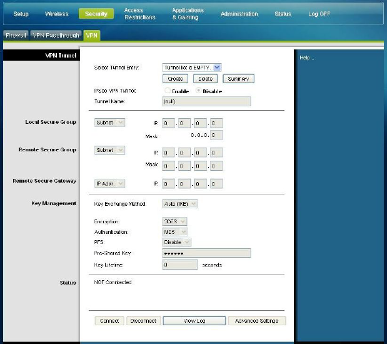Click the Connect button
Image resolution: width=387 pixels, height=344 pixels.
109,321
